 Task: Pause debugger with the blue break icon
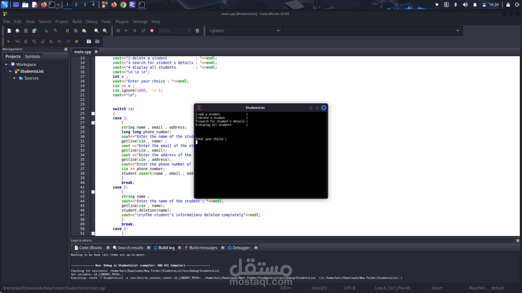click(68, 41)
